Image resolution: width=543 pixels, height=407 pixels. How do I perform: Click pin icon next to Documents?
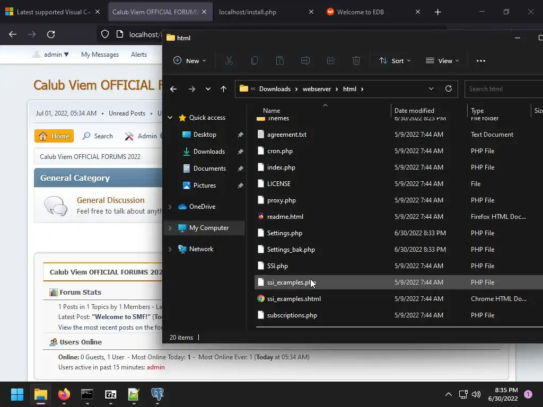pyautogui.click(x=240, y=169)
